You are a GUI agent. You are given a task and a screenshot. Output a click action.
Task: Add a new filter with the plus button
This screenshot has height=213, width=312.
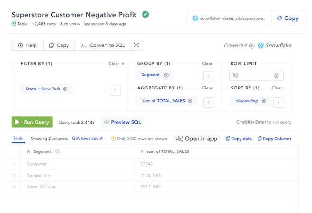coord(115,90)
